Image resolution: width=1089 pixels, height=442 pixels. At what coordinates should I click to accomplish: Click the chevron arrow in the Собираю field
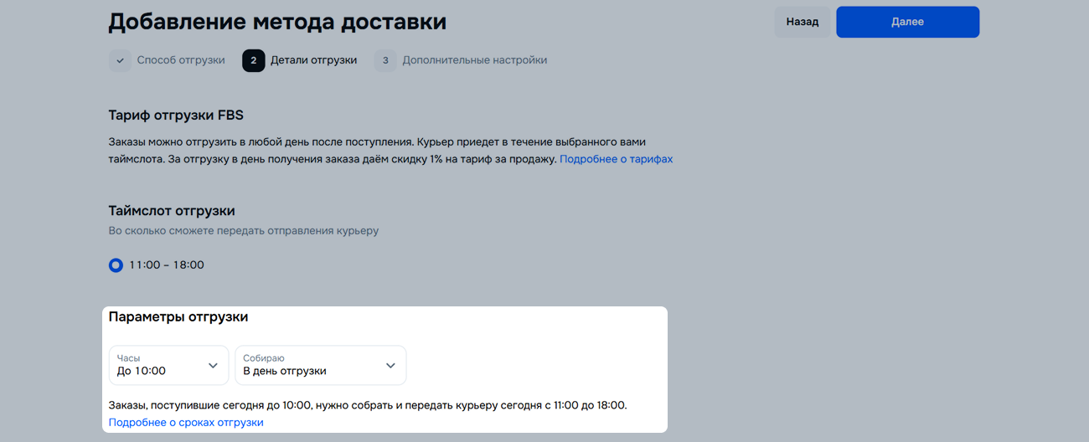coord(390,366)
